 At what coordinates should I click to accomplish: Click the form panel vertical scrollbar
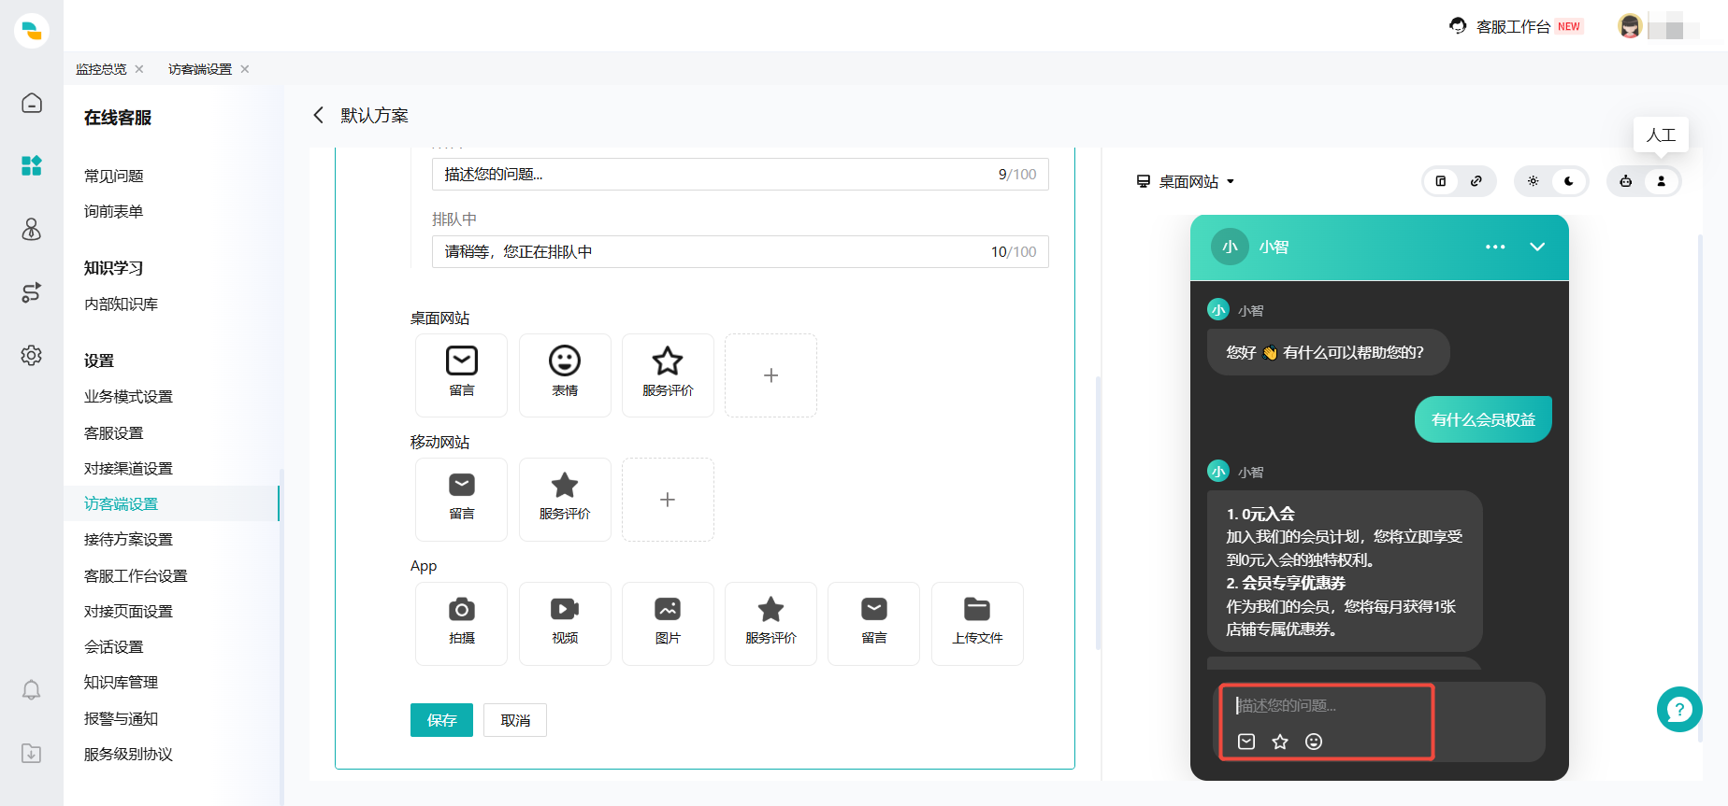click(1098, 512)
